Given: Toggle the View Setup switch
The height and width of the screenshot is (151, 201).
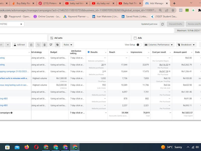Looking at the screenshot, I should pos(139,45).
